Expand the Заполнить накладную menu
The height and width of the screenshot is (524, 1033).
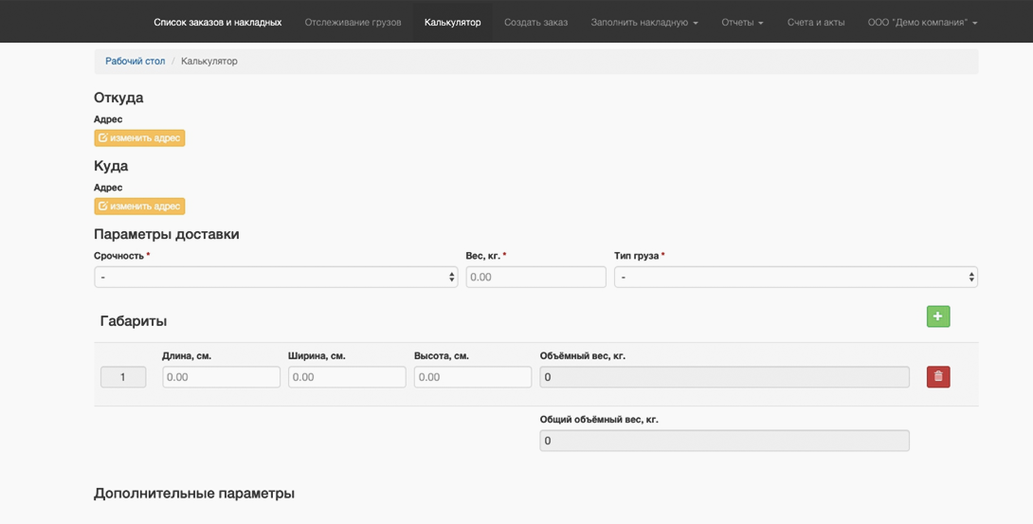click(644, 23)
